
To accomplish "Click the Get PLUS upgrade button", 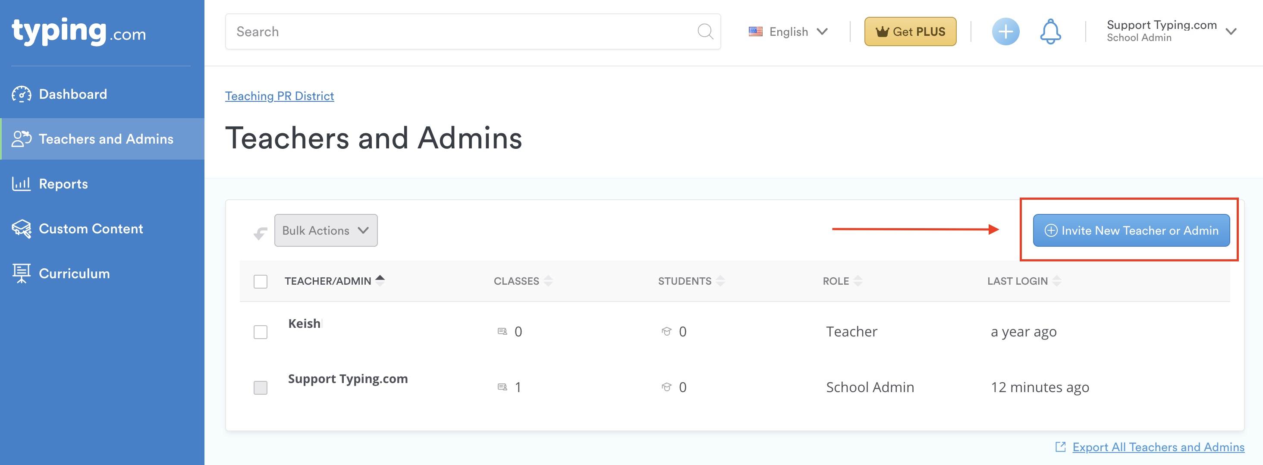I will (x=910, y=32).
